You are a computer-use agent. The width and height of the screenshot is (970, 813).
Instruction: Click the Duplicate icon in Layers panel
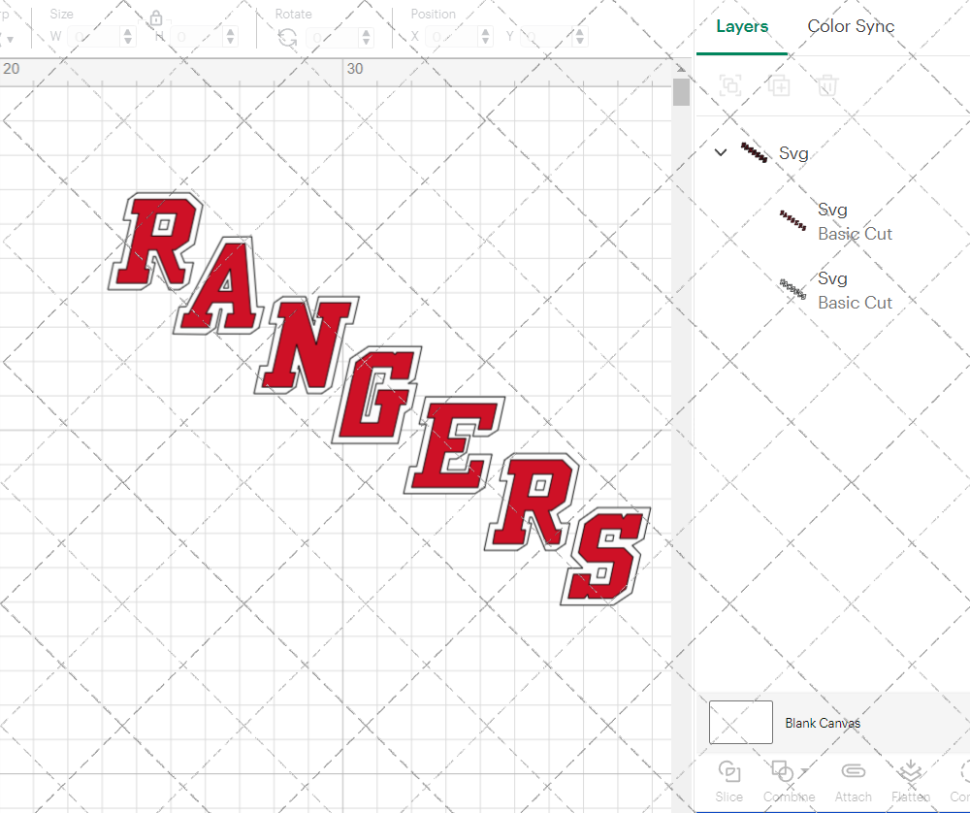[779, 85]
